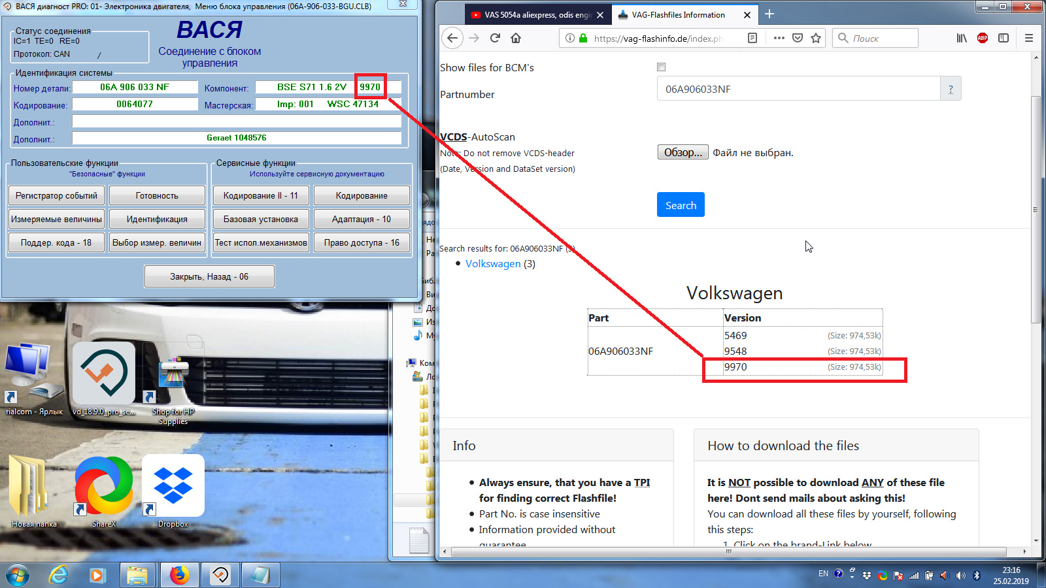Open Базовая установка function
1046x588 pixels.
(x=261, y=219)
